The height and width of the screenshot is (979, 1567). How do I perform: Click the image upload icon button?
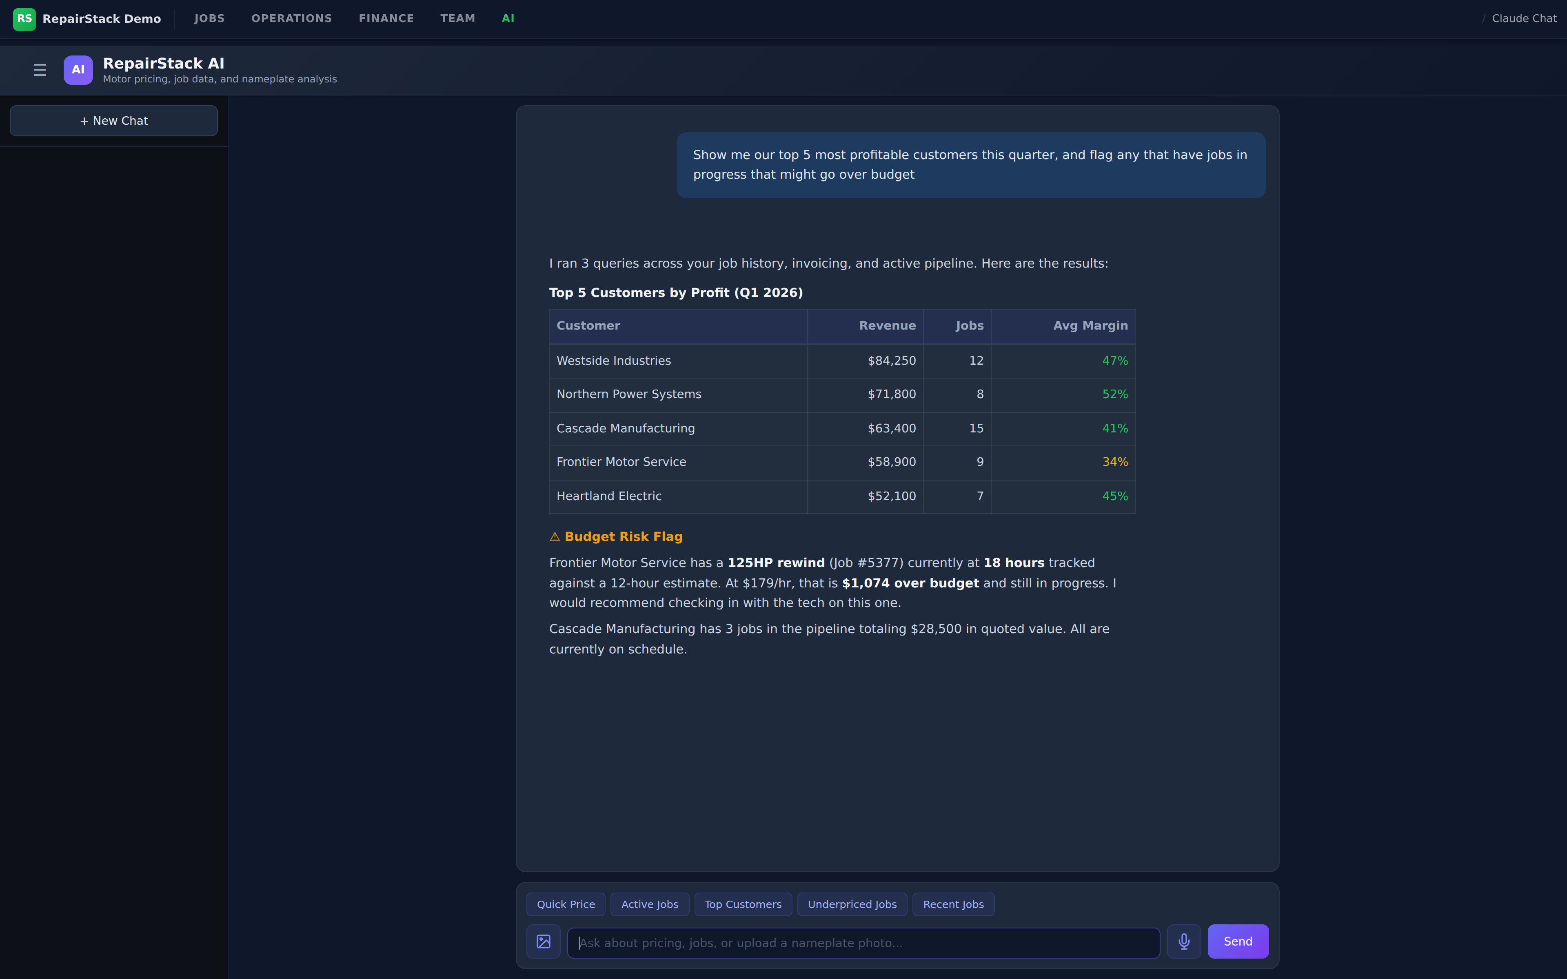point(543,941)
